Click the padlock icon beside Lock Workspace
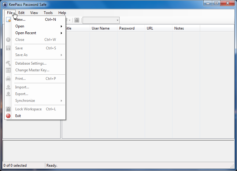This screenshot has width=237, height=171. click(x=8, y=109)
